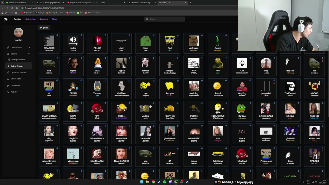
Task: Open the Crunchyroll bookmark
Action: (x=55, y=13)
